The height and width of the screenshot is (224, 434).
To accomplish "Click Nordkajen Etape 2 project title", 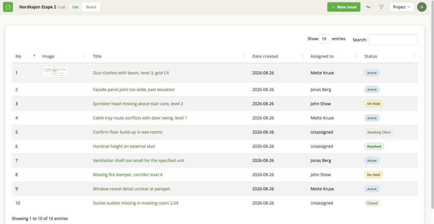I will click(38, 7).
